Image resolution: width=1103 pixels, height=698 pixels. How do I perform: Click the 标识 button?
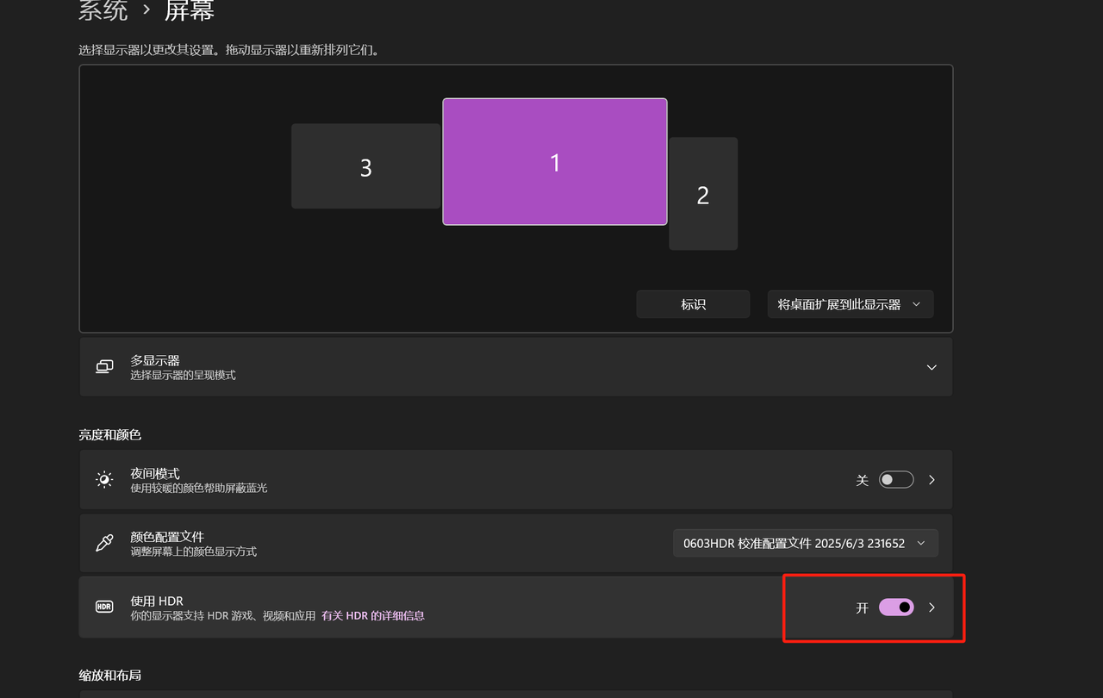[x=693, y=303]
